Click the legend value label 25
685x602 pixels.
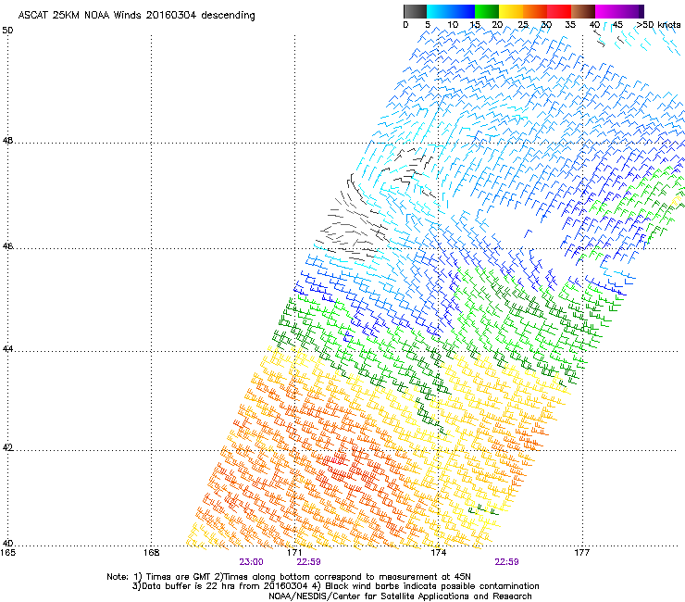click(x=523, y=25)
